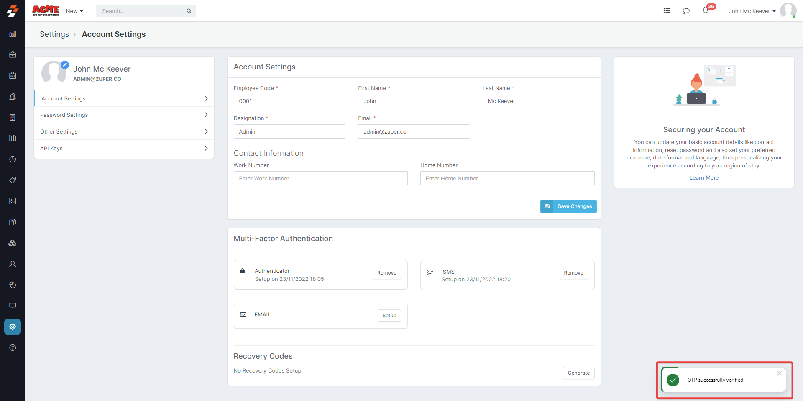The width and height of the screenshot is (803, 401).
Task: Open the clock timesheet icon in sidebar
Action: click(13, 159)
